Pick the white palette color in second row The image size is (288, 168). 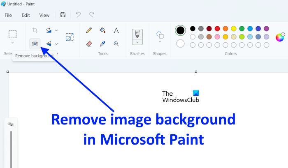tap(193, 37)
